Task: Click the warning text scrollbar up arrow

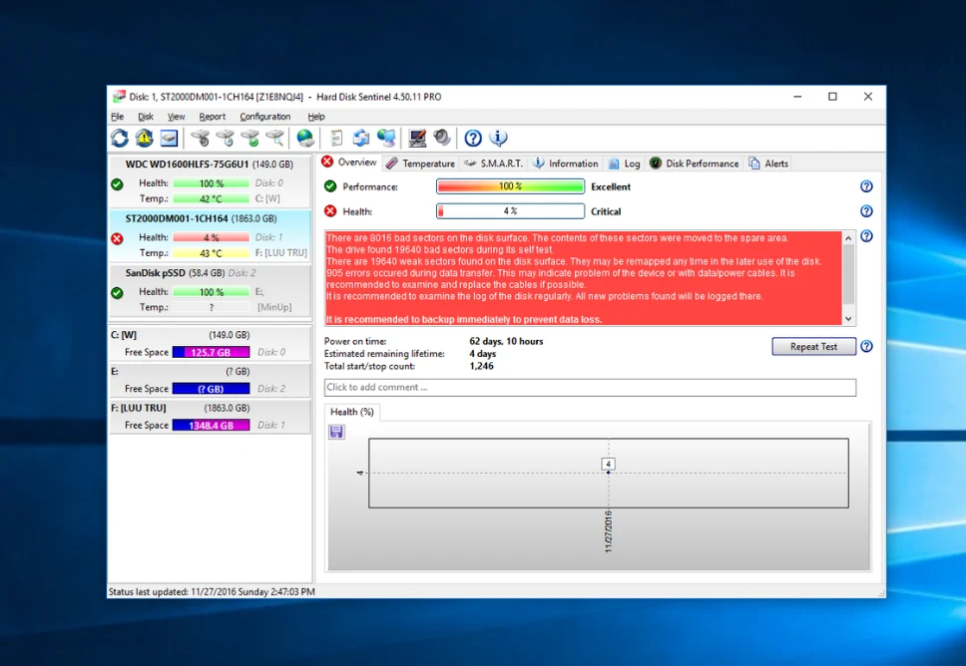Action: coord(848,238)
